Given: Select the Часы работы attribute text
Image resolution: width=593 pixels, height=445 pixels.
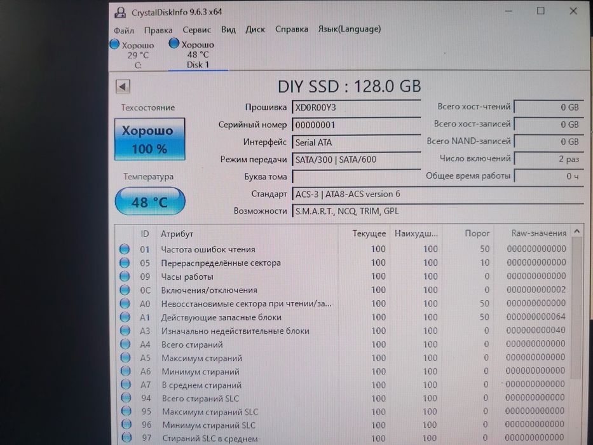Looking at the screenshot, I should [x=187, y=277].
